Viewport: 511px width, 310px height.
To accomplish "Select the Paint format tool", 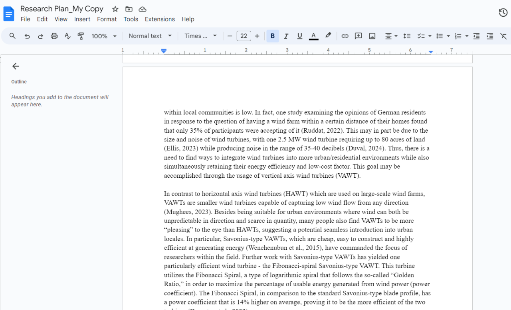I will point(81,36).
